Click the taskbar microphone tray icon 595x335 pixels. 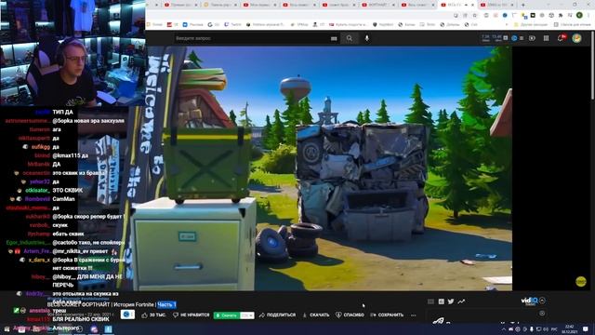531,328
